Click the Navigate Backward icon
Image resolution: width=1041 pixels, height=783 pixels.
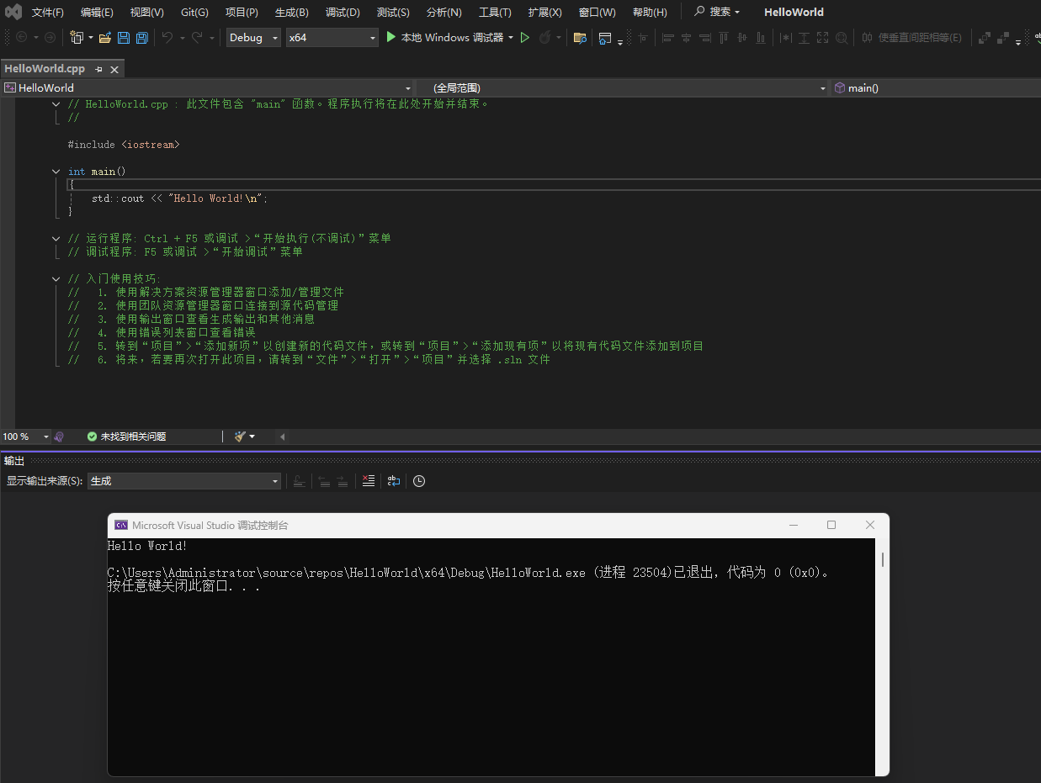click(22, 37)
